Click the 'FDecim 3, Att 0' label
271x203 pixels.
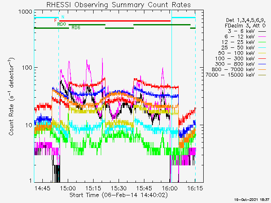point(245,26)
